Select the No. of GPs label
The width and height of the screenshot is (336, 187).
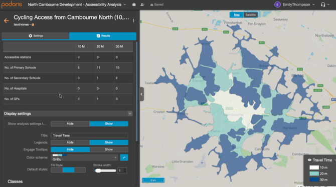tap(12, 99)
